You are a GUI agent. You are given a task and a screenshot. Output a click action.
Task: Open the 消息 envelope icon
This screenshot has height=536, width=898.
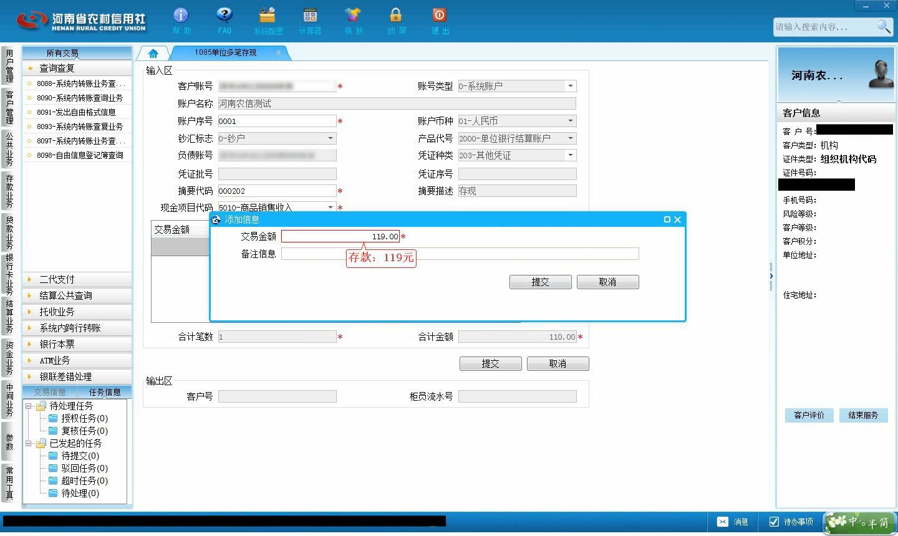pyautogui.click(x=722, y=522)
